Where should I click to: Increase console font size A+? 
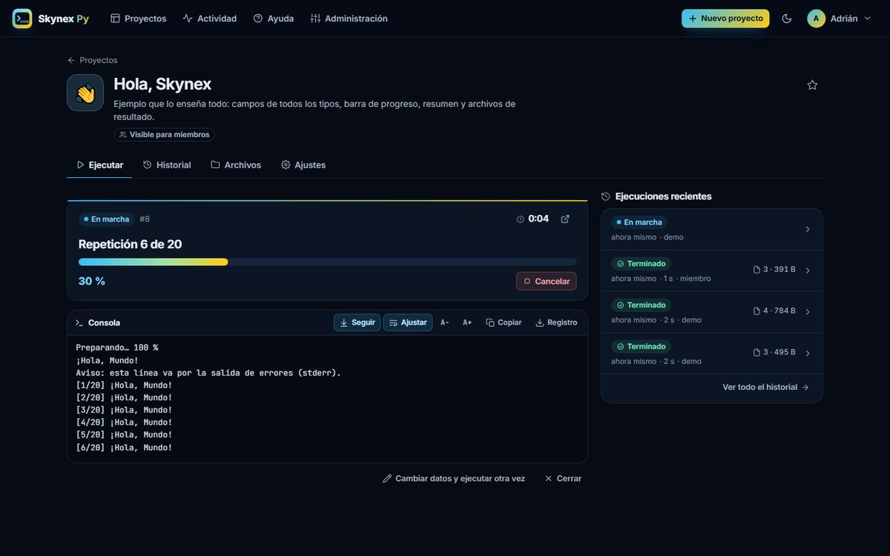click(x=467, y=322)
